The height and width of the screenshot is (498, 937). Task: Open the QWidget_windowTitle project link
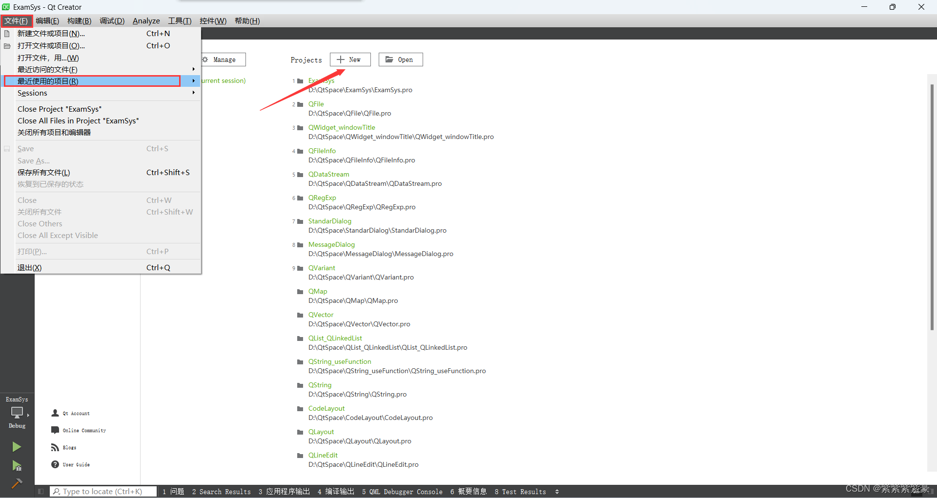[342, 127]
